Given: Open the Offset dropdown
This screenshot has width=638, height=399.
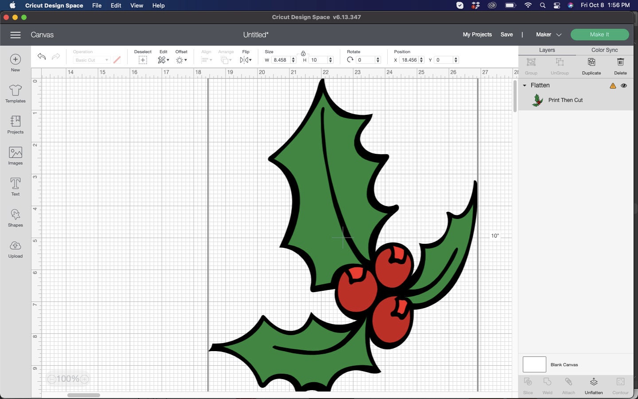Looking at the screenshot, I should coord(182,59).
